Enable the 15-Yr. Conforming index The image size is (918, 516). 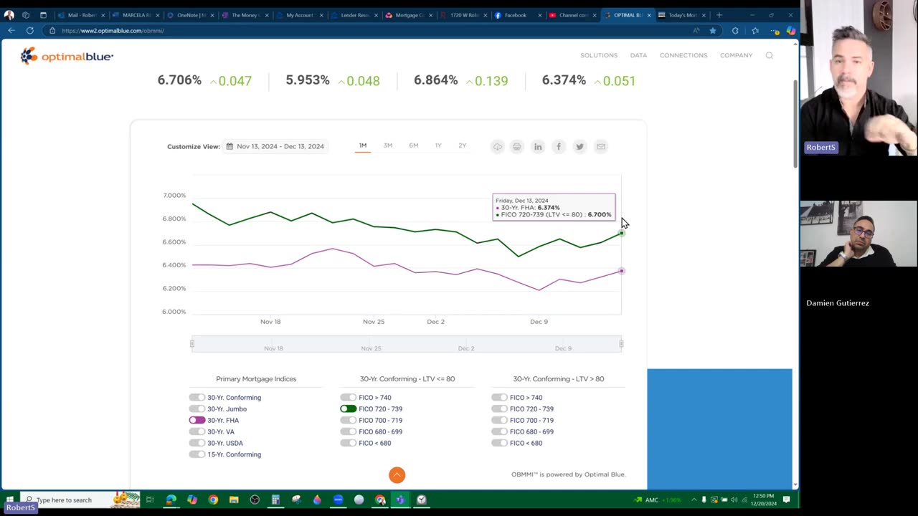197,455
